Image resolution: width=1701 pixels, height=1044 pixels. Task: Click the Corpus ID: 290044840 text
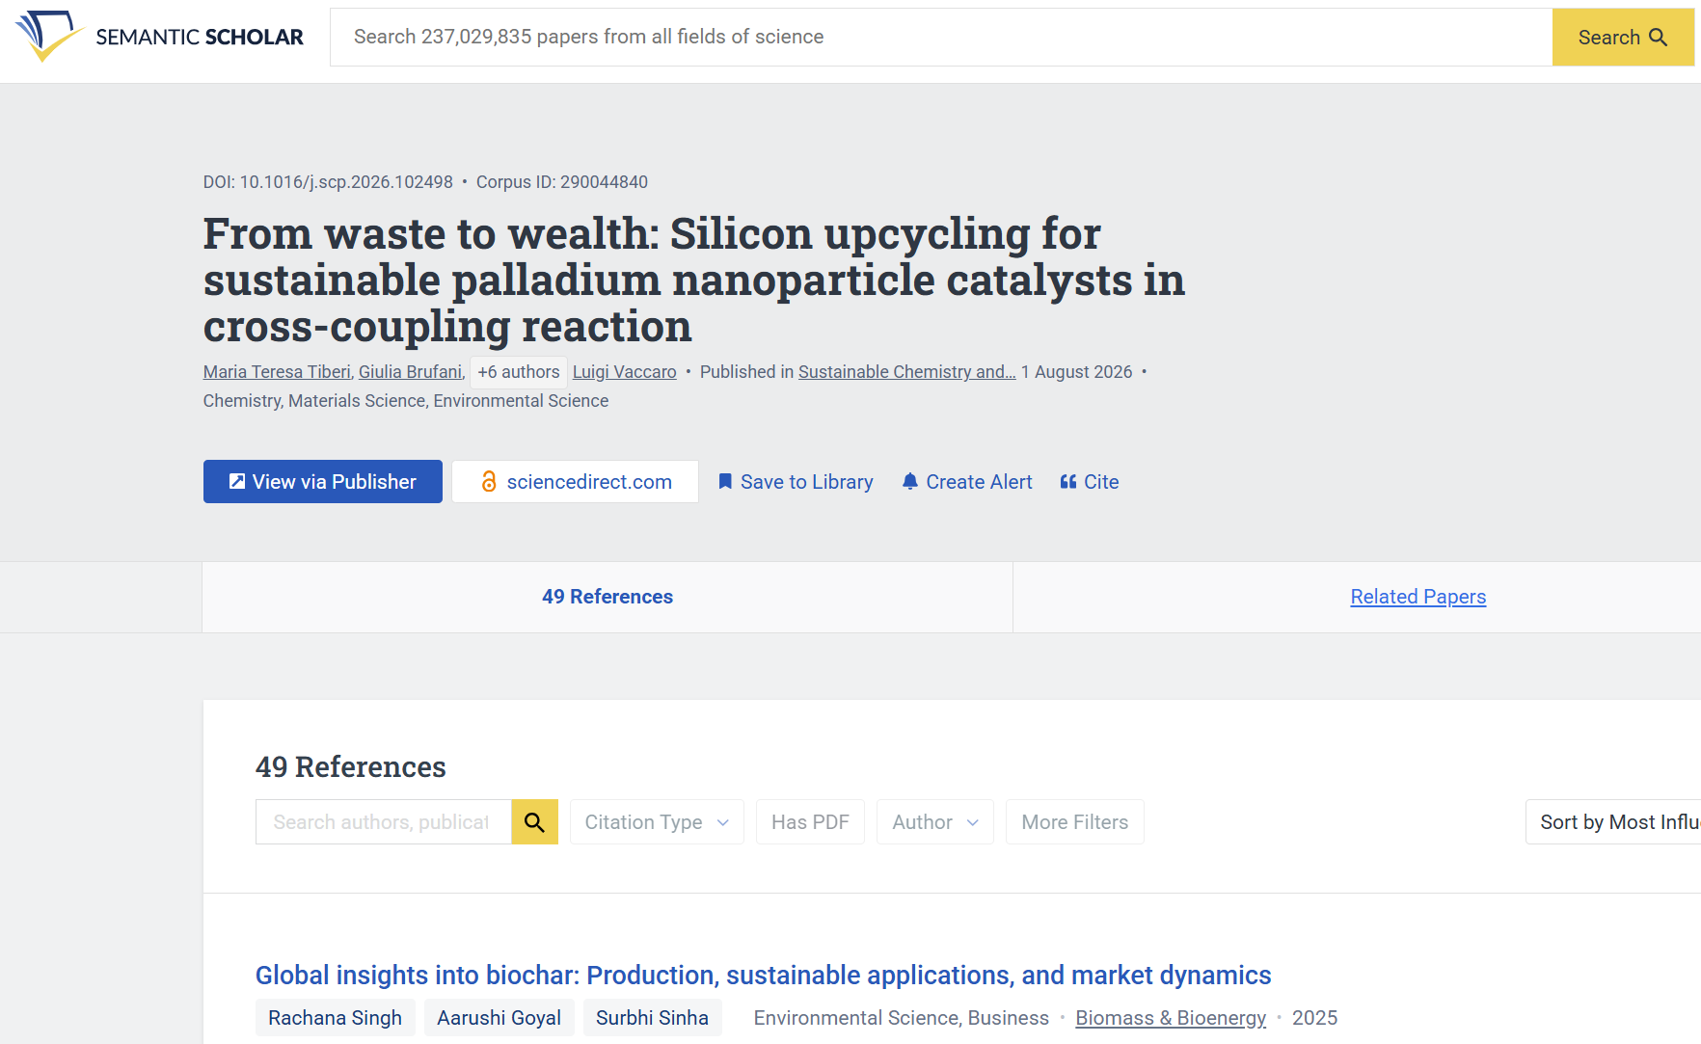pyautogui.click(x=562, y=182)
